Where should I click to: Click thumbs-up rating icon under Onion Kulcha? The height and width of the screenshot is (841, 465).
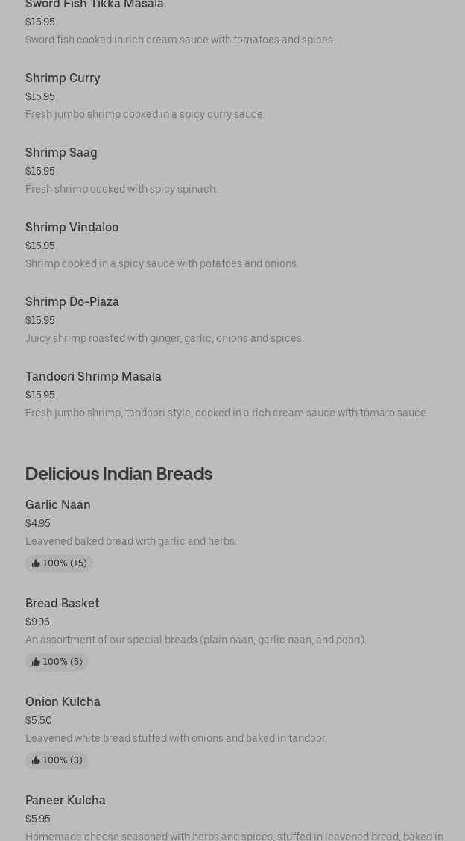click(x=36, y=760)
